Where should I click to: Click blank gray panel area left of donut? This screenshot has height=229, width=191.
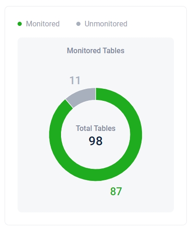coord(33,134)
